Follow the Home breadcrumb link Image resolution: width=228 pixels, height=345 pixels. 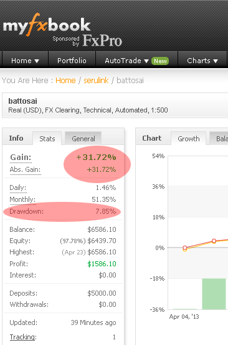click(65, 80)
